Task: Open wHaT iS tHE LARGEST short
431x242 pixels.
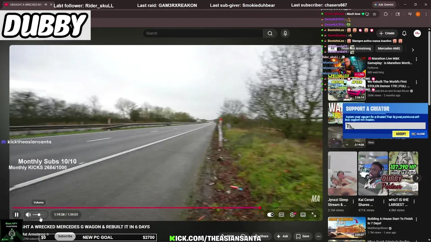Action: coord(403,173)
